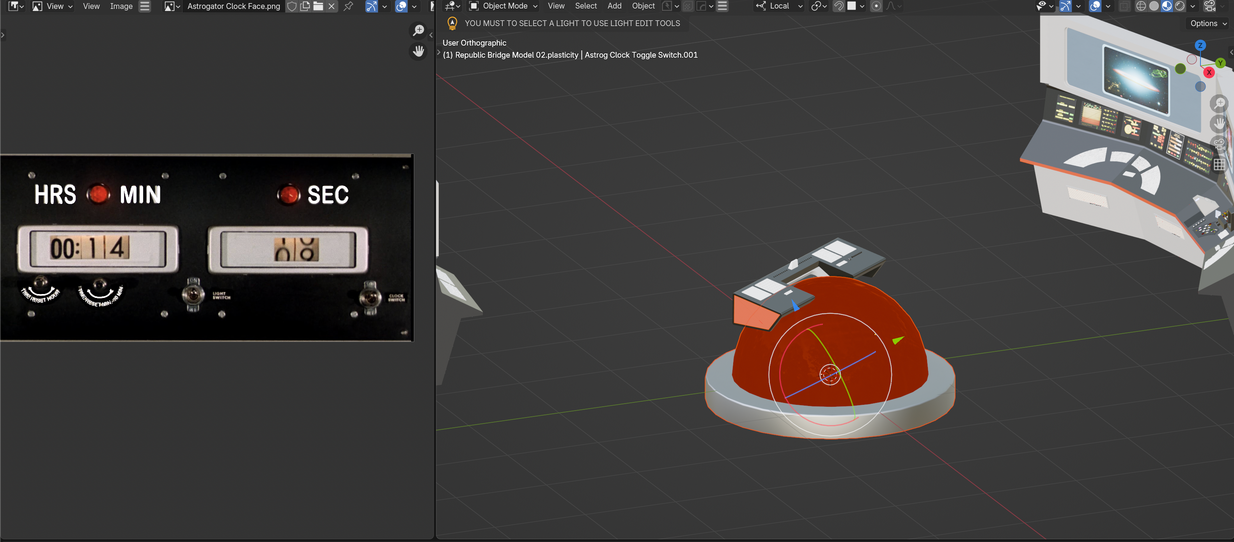Open the Object Mode dropdown
The height and width of the screenshot is (542, 1234).
(504, 6)
